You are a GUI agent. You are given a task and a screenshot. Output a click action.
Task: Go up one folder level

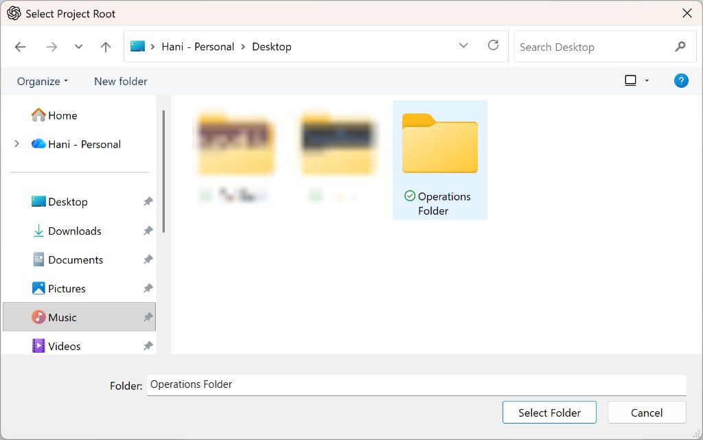coord(105,47)
